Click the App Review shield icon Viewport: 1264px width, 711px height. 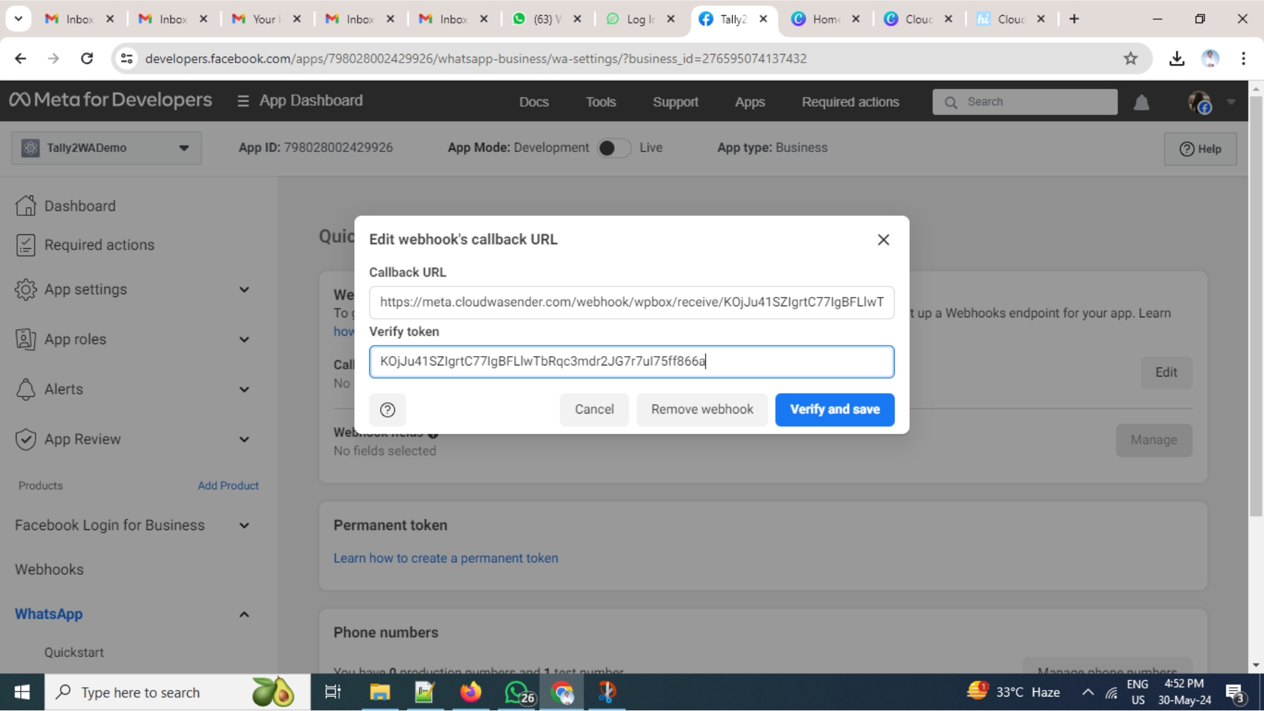tap(26, 440)
